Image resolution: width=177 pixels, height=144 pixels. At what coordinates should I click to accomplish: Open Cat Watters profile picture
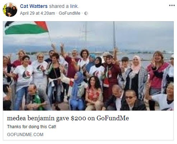tap(10, 10)
